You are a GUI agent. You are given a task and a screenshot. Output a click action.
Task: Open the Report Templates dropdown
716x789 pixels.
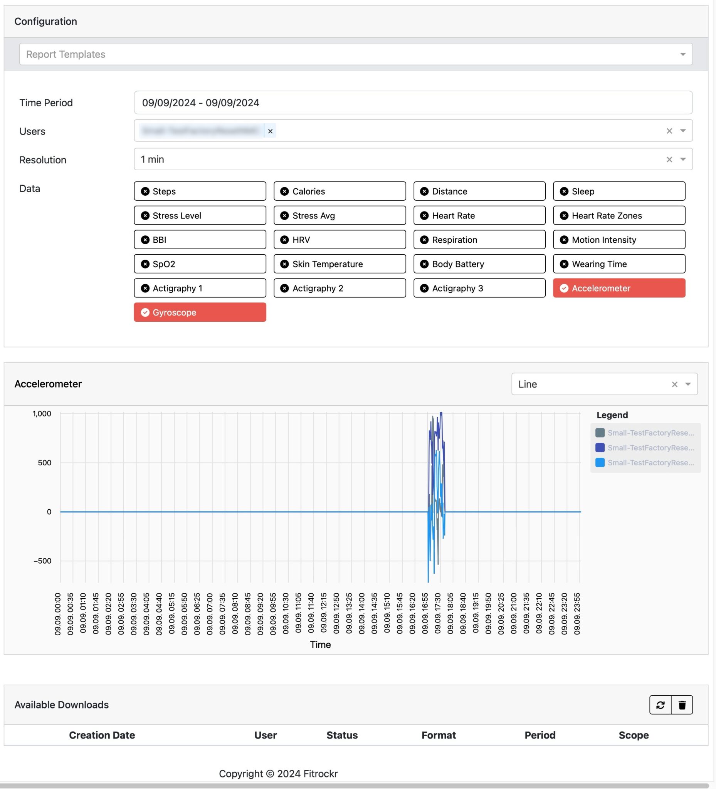coord(683,54)
